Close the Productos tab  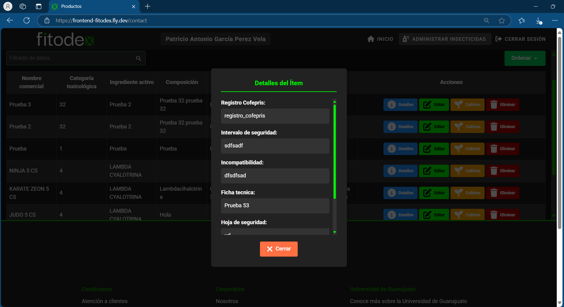133,6
